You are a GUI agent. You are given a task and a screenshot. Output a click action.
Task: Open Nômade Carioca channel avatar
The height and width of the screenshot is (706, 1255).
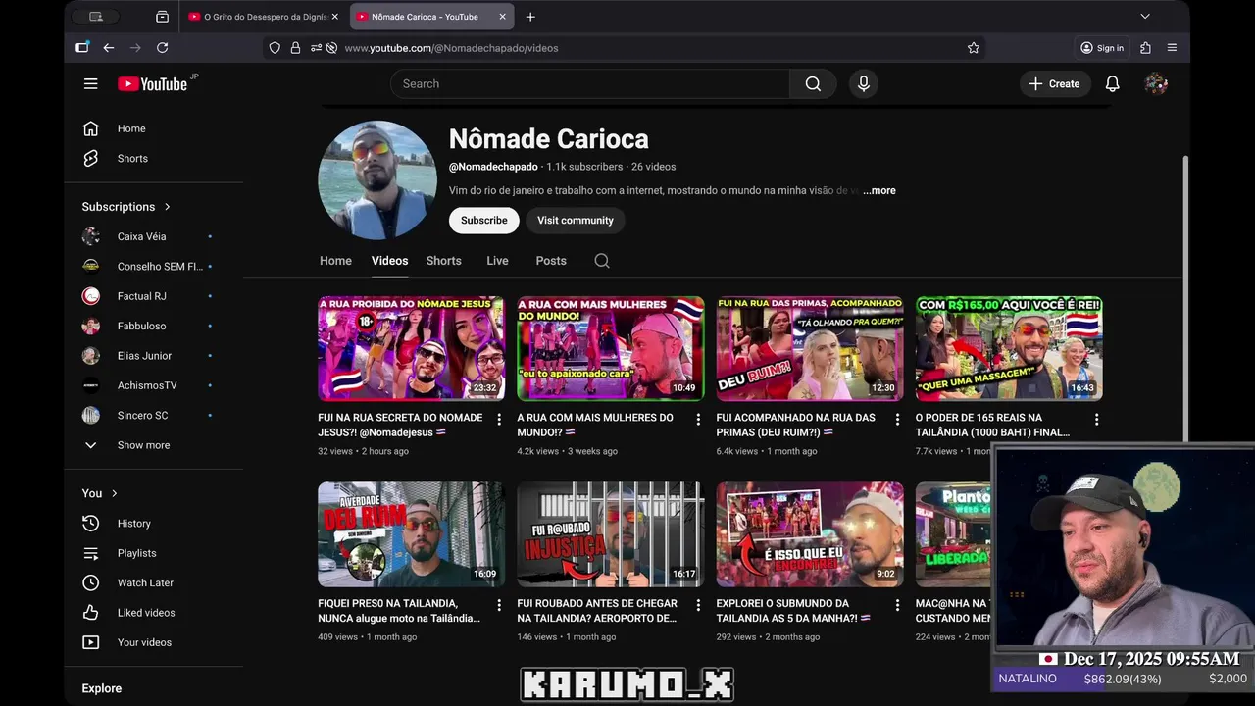[x=377, y=180]
